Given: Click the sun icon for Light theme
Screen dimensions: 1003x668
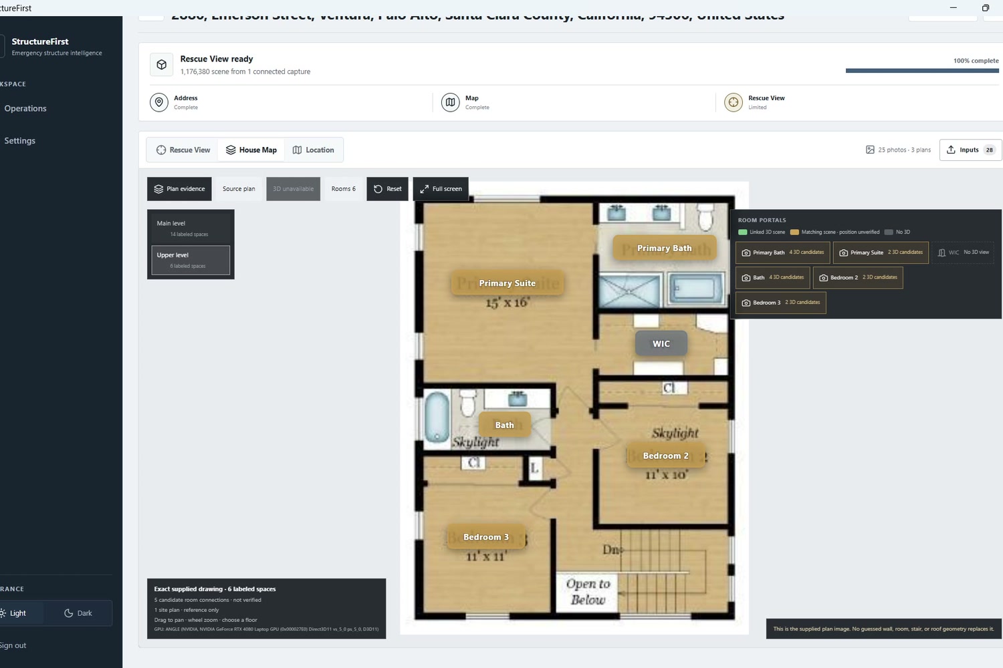Looking at the screenshot, I should (x=3, y=613).
